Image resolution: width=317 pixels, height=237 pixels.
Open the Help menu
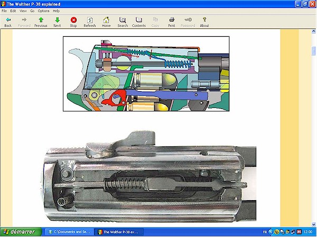[x=56, y=11]
